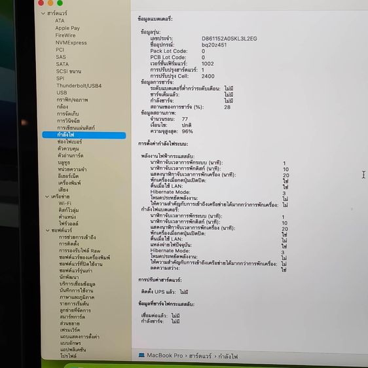368x368 pixels.
Task: Select สมาร์ทการ์ด in the sidebar
Action: (x=73, y=317)
